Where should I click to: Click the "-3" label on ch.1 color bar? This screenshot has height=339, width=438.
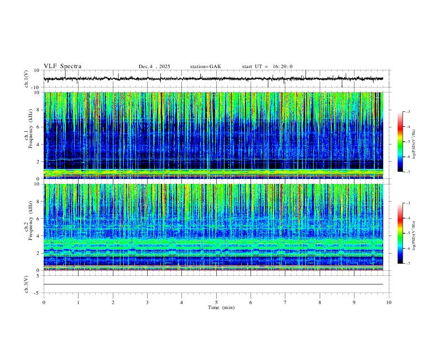(x=408, y=111)
